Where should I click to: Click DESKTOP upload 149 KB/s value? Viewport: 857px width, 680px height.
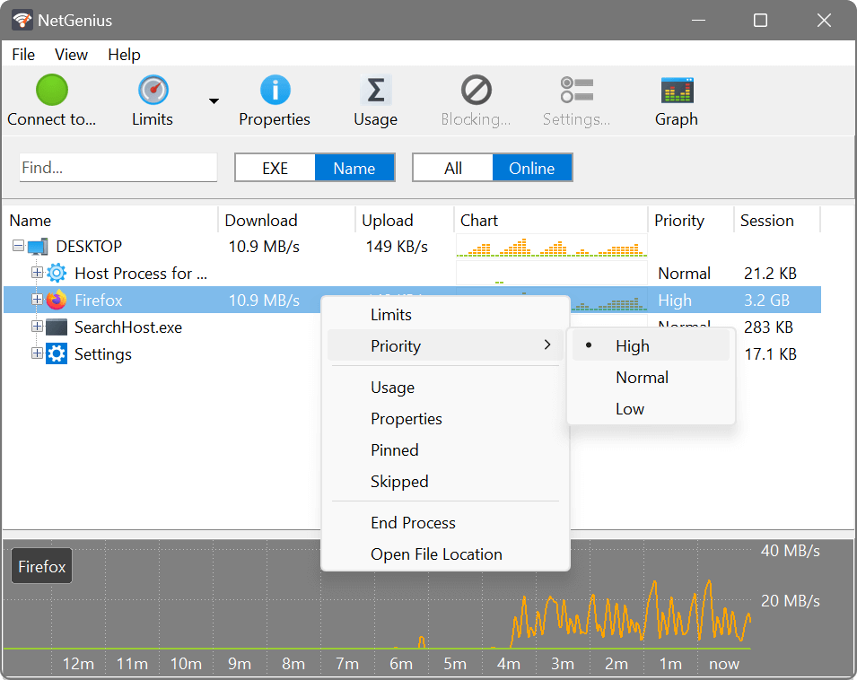(x=397, y=247)
